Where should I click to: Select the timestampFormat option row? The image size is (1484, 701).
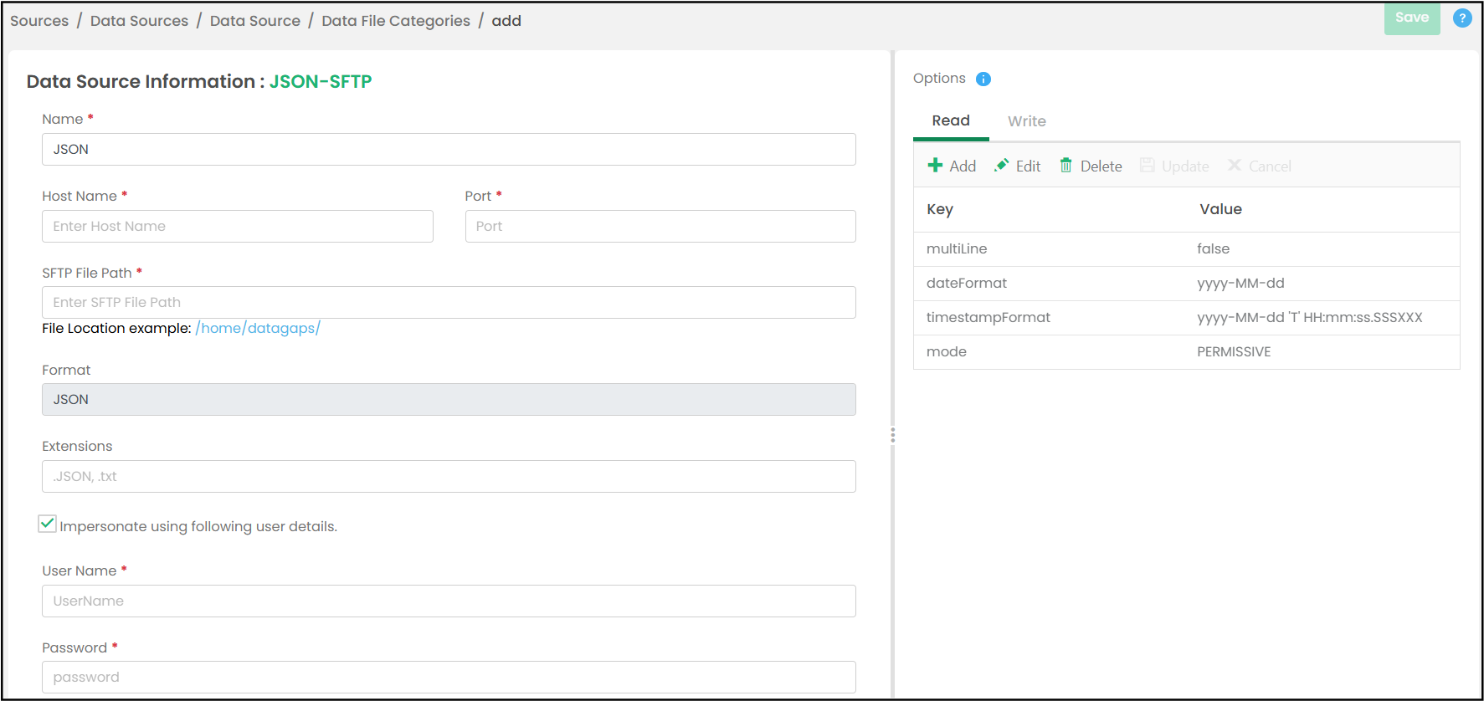(x=1186, y=318)
